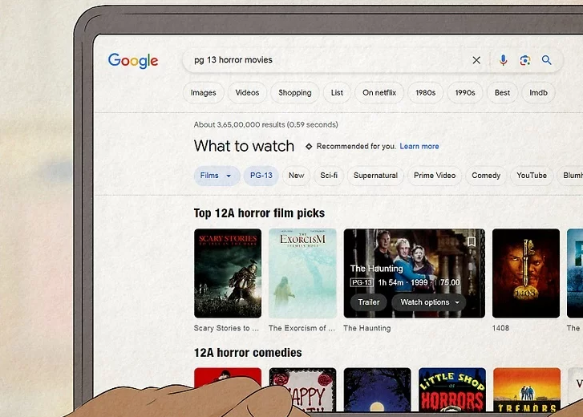Toggle the Prime Video filter chip
The image size is (583, 417).
tap(435, 176)
